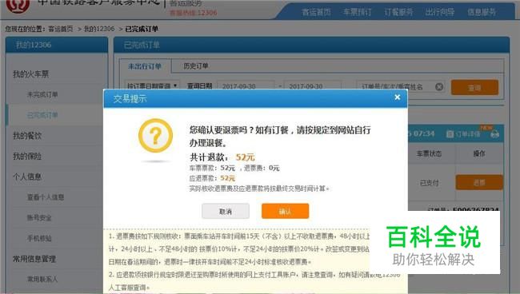Open 手机核验 in the sidebar
The height and width of the screenshot is (294, 520).
pos(39,238)
